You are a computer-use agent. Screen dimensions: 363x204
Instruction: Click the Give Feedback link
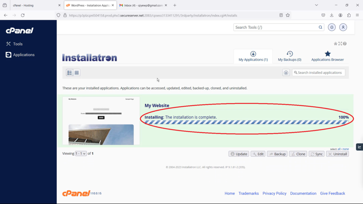click(333, 193)
